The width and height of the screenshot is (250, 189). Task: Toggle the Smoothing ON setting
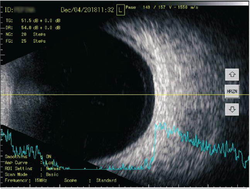[49, 157]
